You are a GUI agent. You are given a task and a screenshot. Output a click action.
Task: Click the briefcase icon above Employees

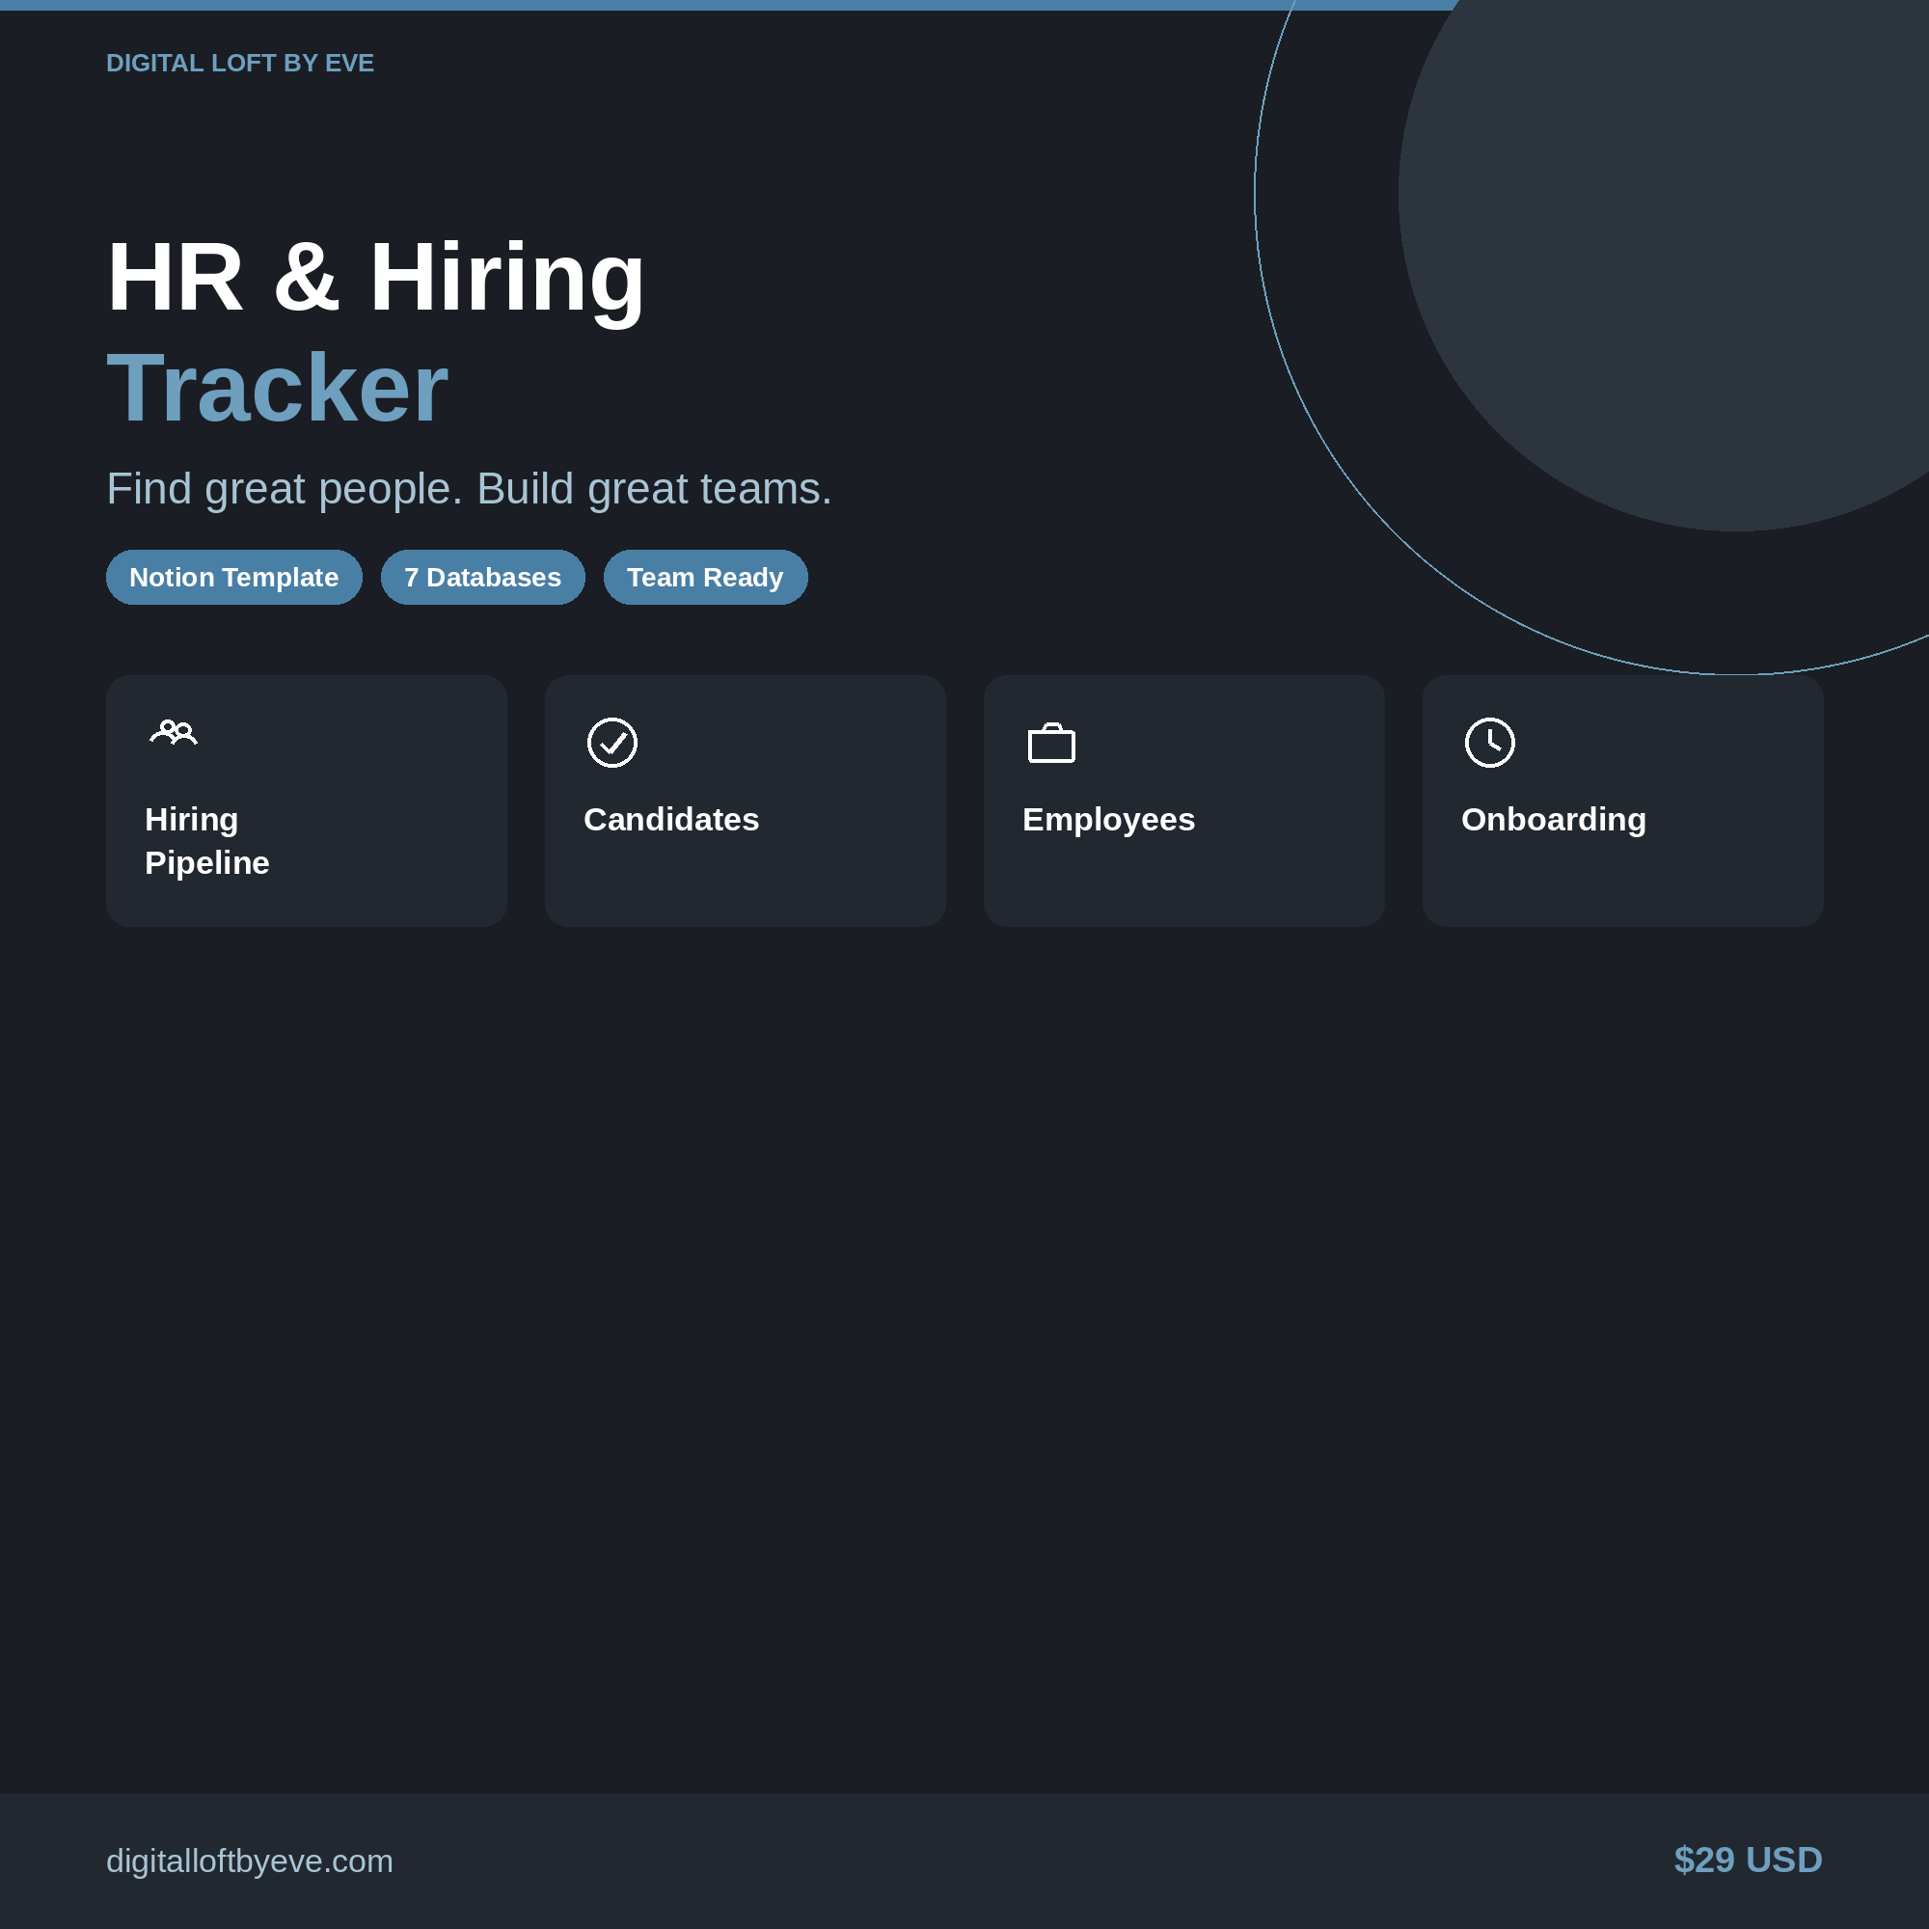pyautogui.click(x=1051, y=743)
